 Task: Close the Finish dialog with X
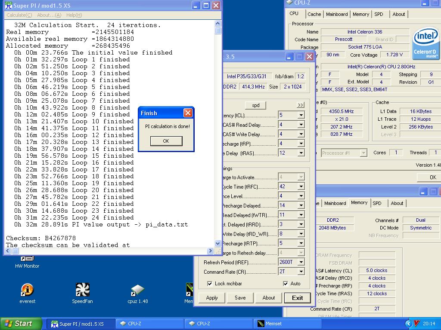(188, 113)
